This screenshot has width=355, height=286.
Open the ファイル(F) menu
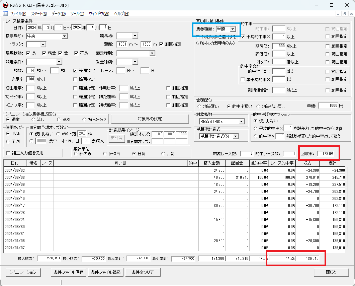(18, 14)
